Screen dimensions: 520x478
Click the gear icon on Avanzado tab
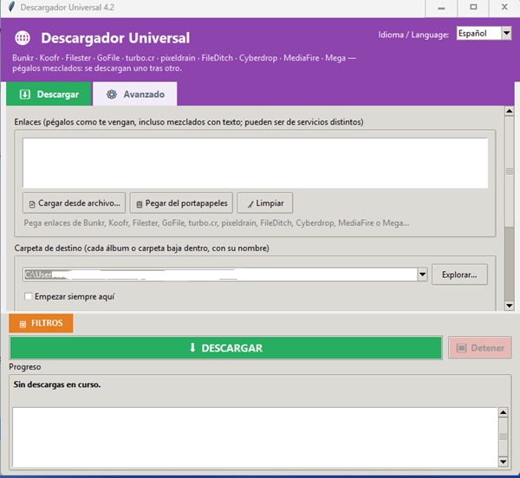coord(112,94)
